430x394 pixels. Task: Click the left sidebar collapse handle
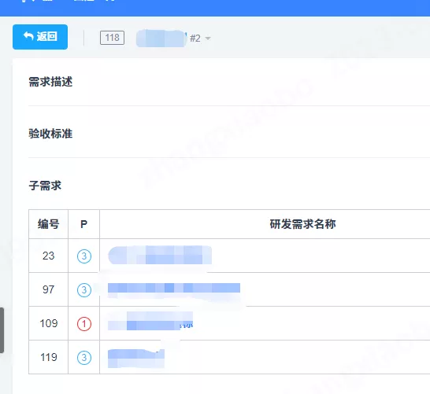[2, 330]
